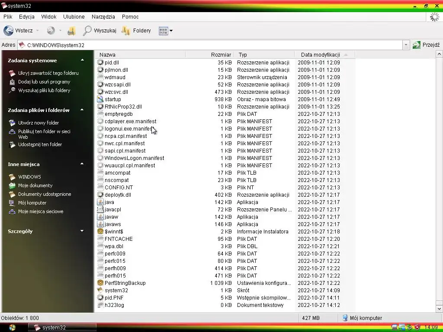
Task: Click the taskbar clock showing 14:09
Action: pyautogui.click(x=431, y=328)
